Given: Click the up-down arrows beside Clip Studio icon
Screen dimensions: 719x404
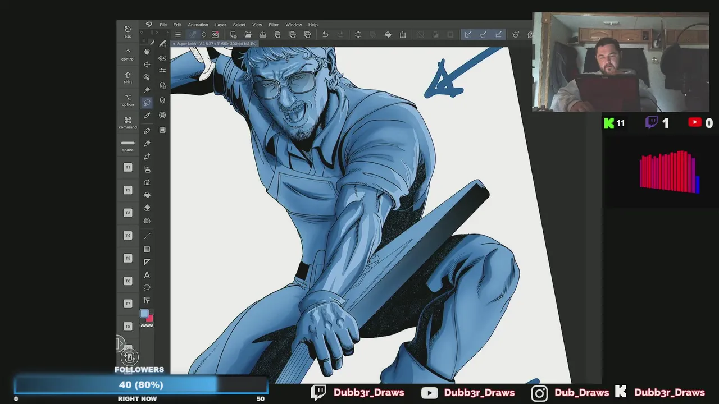Looking at the screenshot, I should (203, 34).
